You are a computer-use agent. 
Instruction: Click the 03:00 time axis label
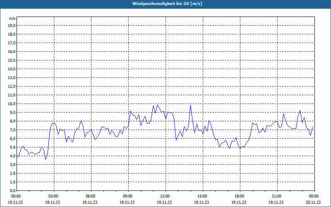coord(54,196)
